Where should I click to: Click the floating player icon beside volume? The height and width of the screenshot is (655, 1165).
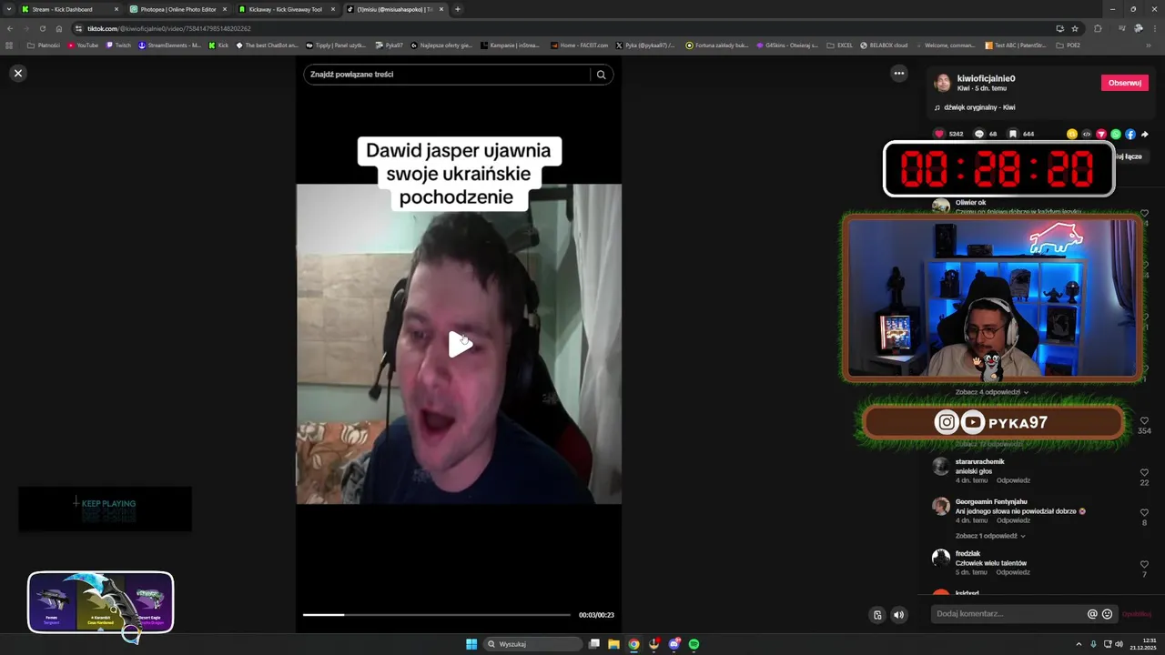tap(877, 615)
